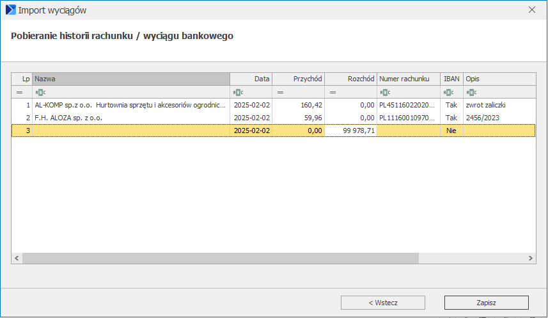Open the filter operator icon under Data column
The height and width of the screenshot is (318, 548).
238,92
